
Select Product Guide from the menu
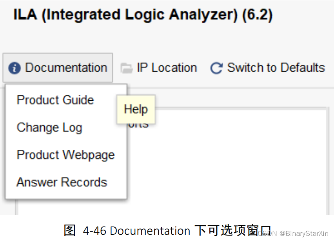[x=55, y=100]
